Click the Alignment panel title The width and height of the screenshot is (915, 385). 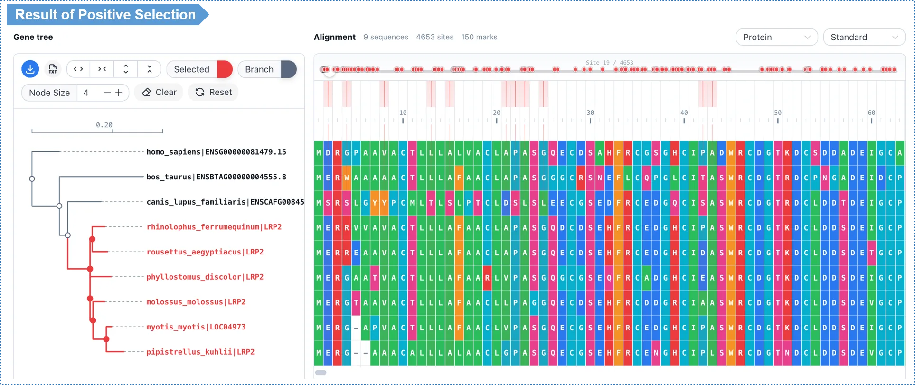click(335, 37)
